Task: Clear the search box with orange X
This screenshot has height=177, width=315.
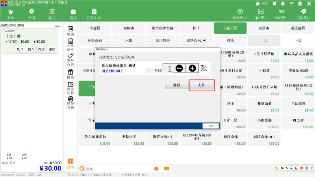Action: point(156,169)
